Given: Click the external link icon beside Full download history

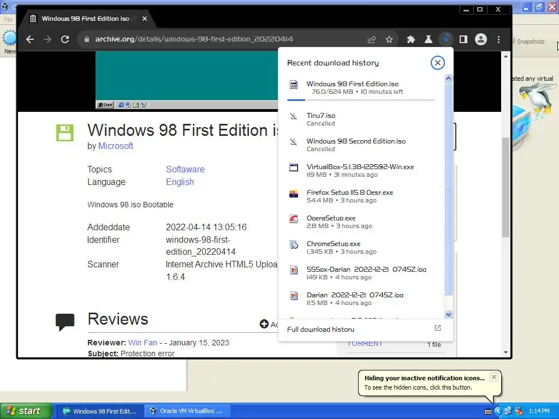Looking at the screenshot, I should [438, 328].
